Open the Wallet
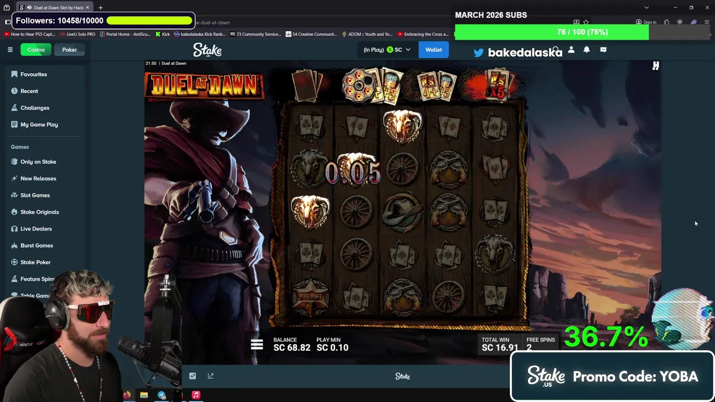The image size is (715, 402). click(x=433, y=50)
